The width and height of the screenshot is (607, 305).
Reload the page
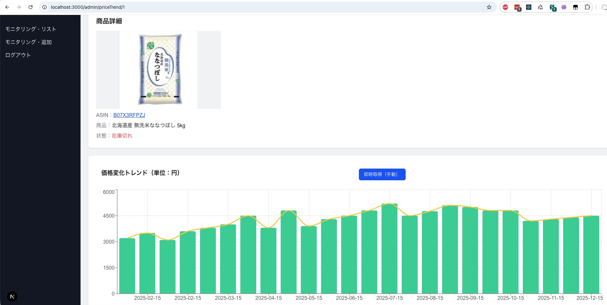click(x=31, y=7)
